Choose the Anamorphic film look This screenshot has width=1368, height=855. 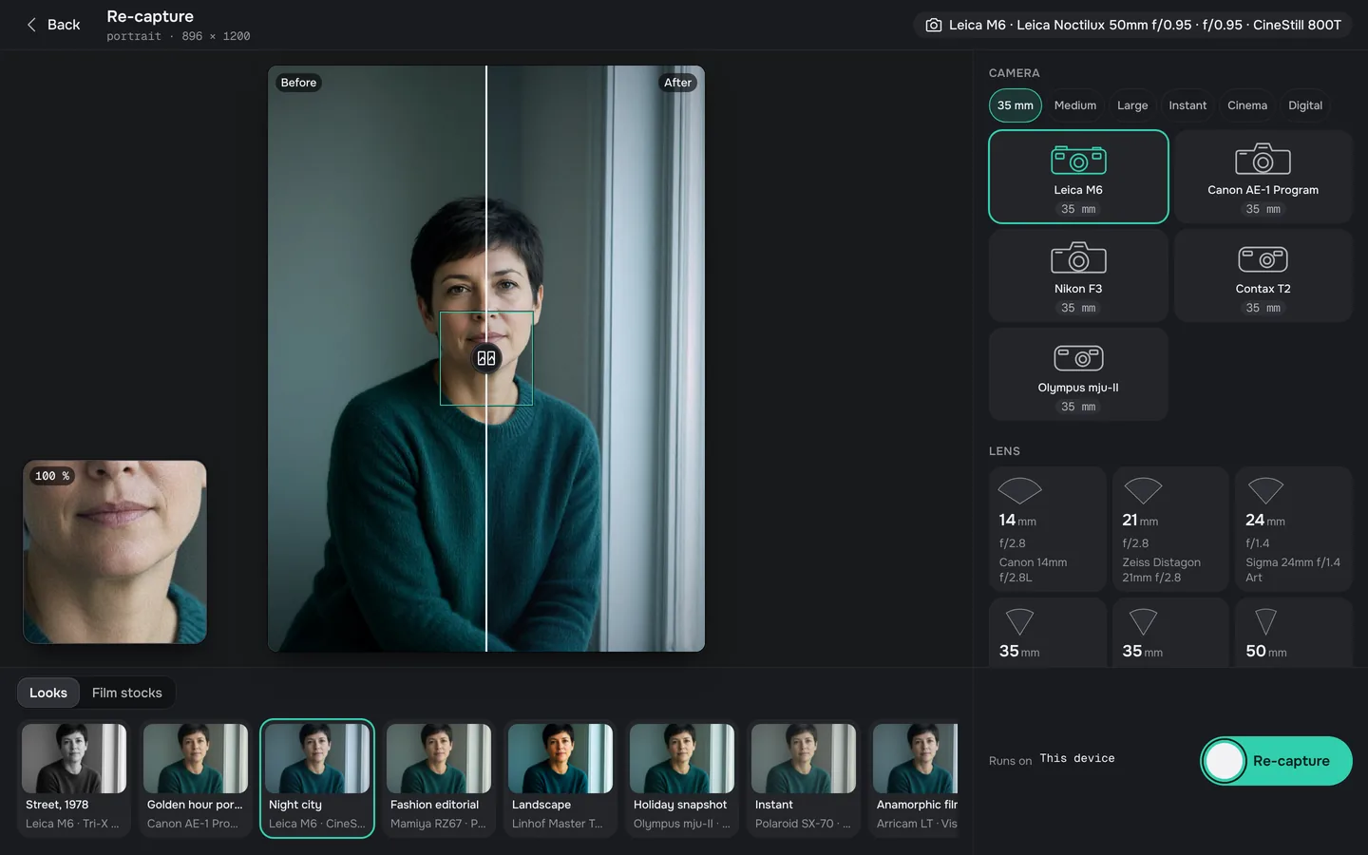pos(915,778)
